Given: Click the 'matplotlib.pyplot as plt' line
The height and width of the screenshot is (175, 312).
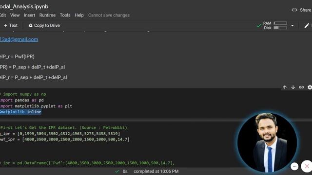Looking at the screenshot, I should tap(36, 106).
